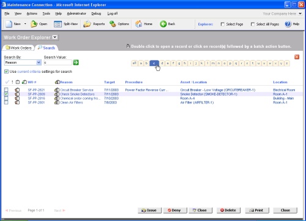
Task: Open the Debug menu
Action: (x=96, y=13)
